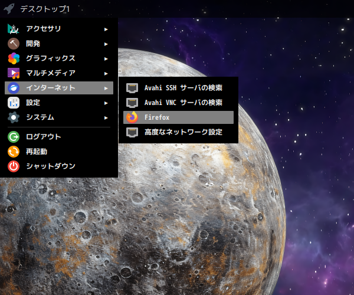Choose シャットダウン from the menu
The width and height of the screenshot is (354, 295).
tap(59, 166)
